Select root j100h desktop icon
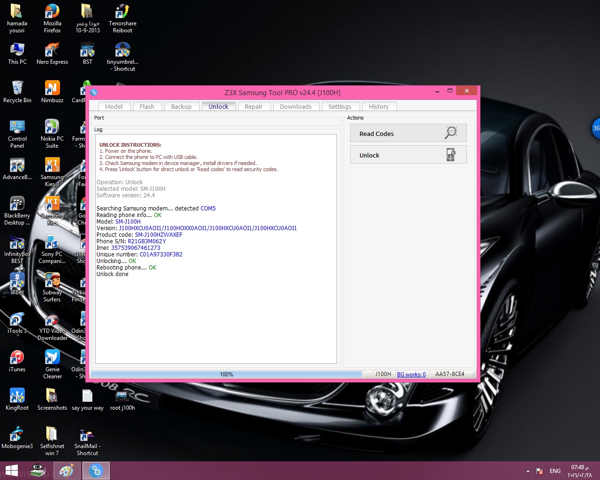This screenshot has height=480, width=600. 123,399
